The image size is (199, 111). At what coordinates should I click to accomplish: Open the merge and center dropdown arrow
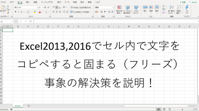point(91,12)
